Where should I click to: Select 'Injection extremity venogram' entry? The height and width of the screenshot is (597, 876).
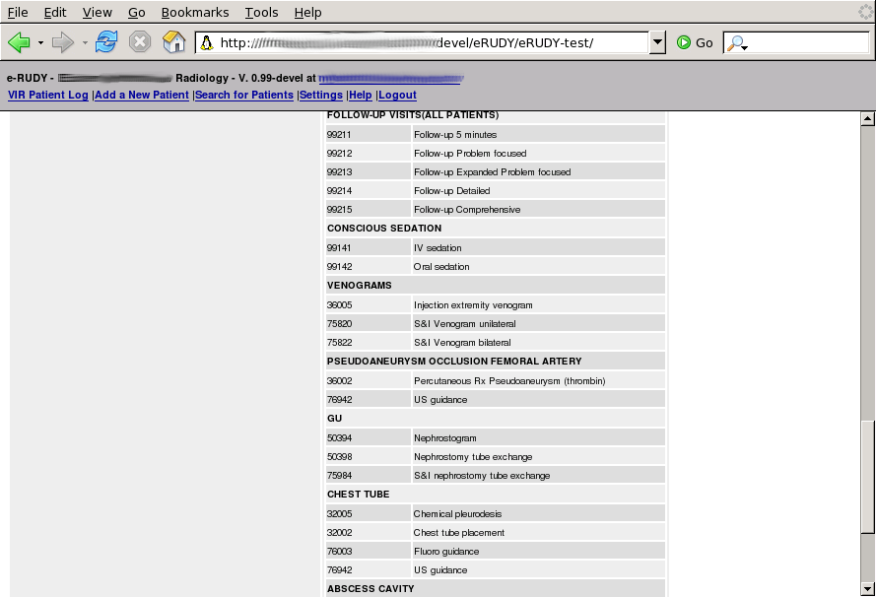coord(473,305)
